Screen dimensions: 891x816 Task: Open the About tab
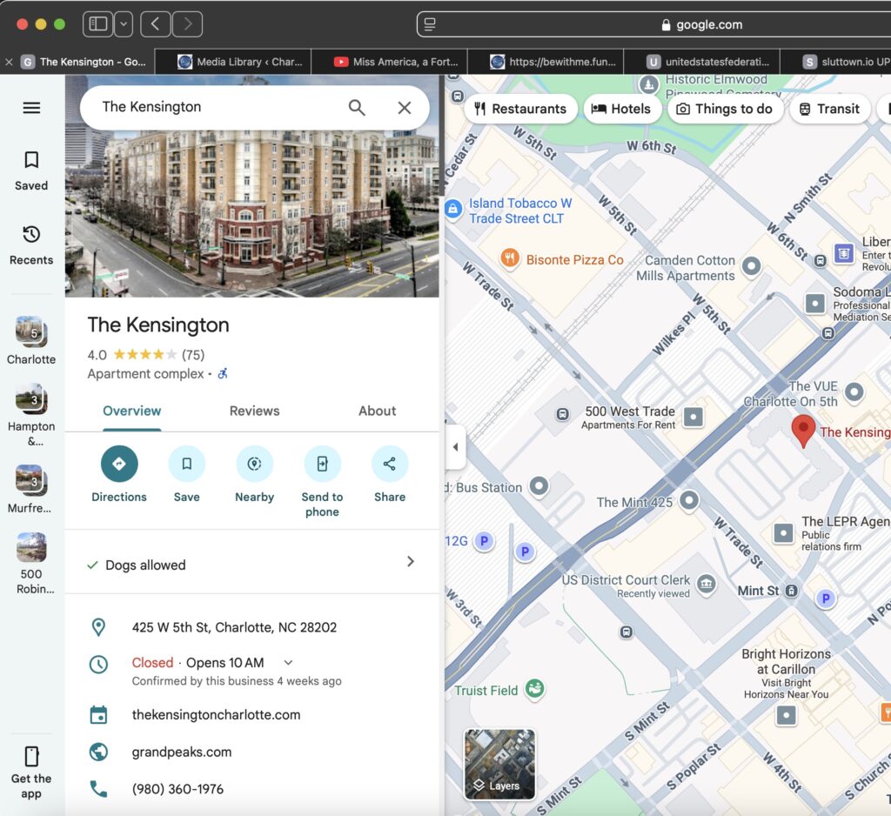click(x=377, y=411)
